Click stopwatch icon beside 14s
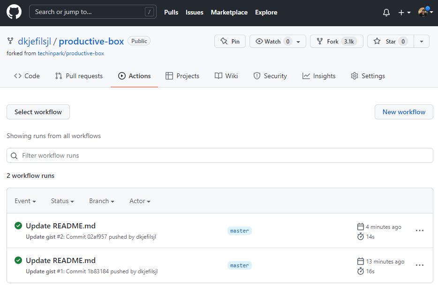Image resolution: width=438 pixels, height=300 pixels. click(x=360, y=236)
